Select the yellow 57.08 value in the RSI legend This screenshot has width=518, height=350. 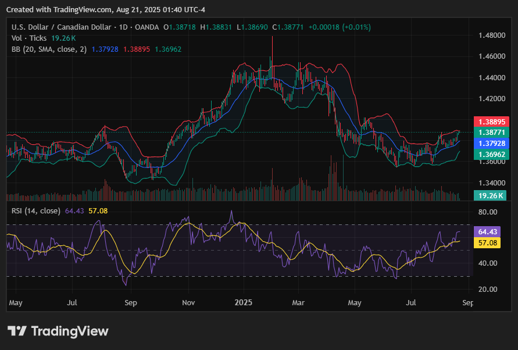[x=98, y=211]
